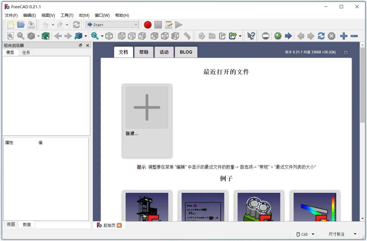The width and height of the screenshot is (367, 241).
Task: Open the CAD navigation style dropdown
Action: tap(305, 234)
